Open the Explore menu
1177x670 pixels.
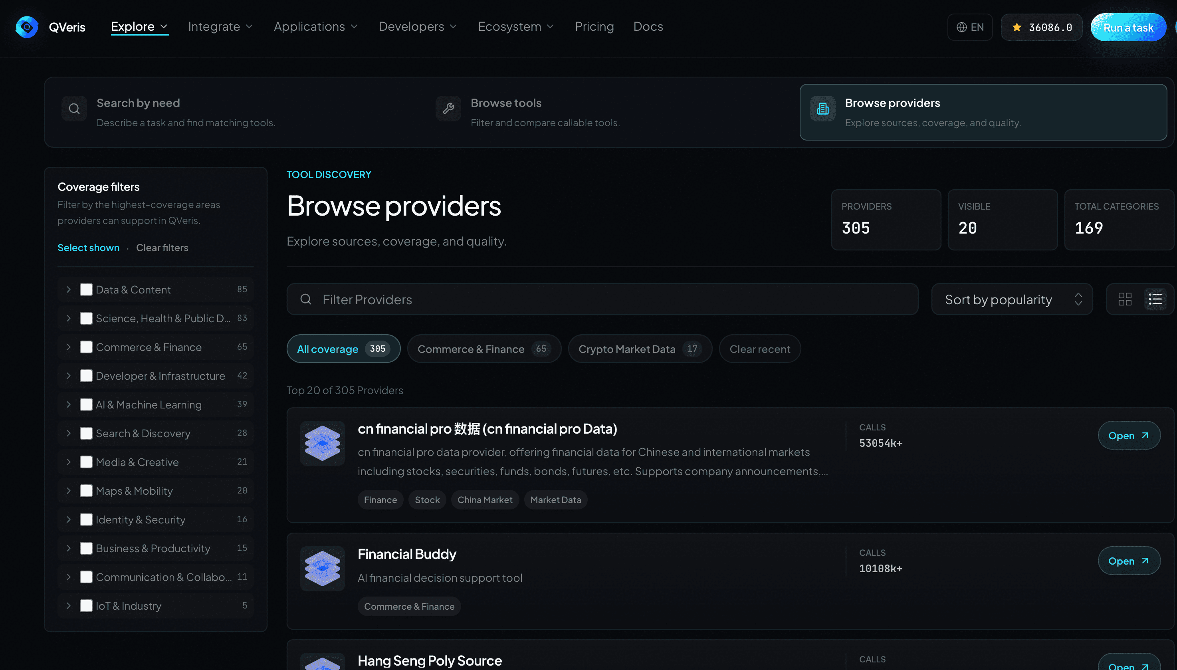click(139, 27)
